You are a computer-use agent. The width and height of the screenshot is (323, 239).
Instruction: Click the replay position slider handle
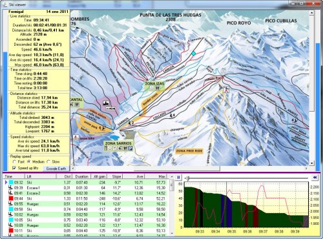pyautogui.click(x=188, y=178)
